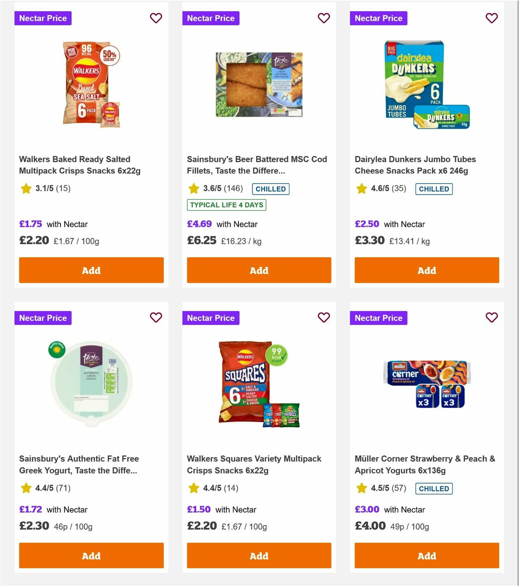Open the Sainsbury's Beer Battered Cod product link

coord(257,165)
